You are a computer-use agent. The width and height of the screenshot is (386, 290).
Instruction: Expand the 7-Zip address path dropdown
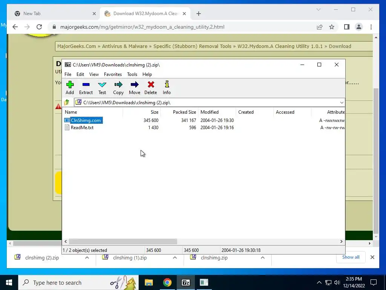click(x=342, y=103)
